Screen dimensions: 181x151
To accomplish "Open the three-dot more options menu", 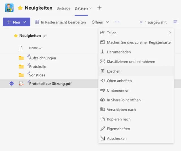I will (117, 22).
